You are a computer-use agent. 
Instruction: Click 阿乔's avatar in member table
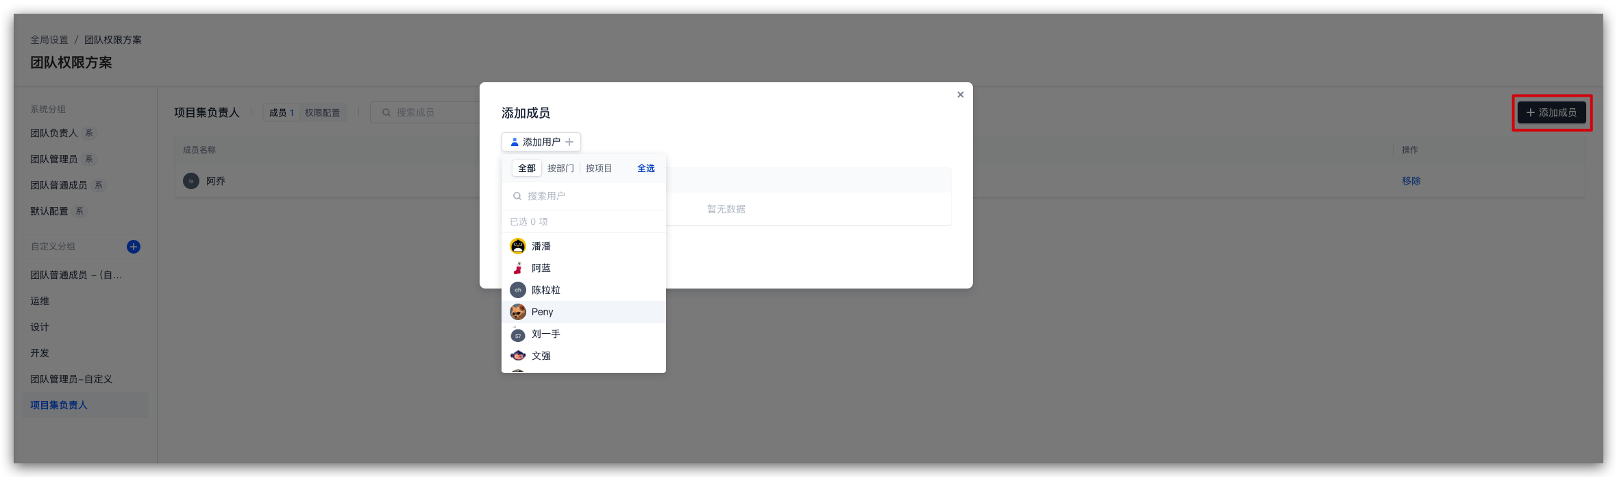point(191,181)
